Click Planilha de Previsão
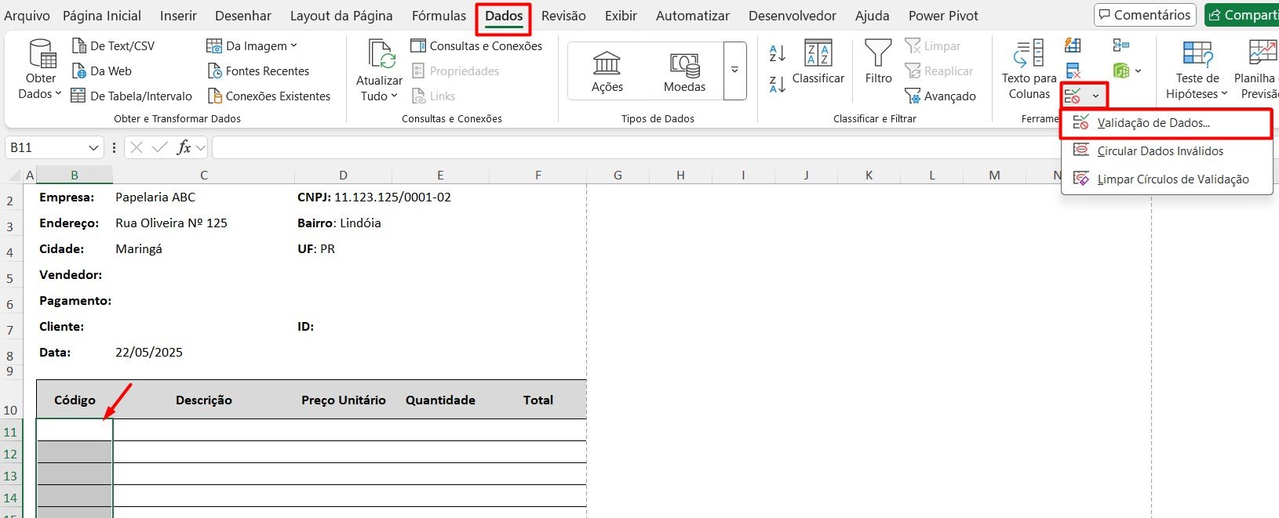This screenshot has width=1279, height=518. click(x=1256, y=70)
